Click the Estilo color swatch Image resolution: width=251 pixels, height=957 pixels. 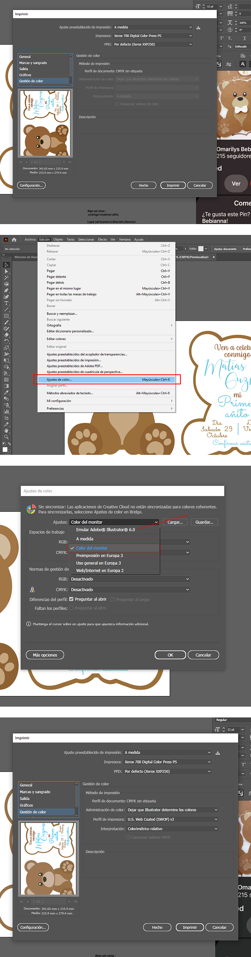[201, 249]
